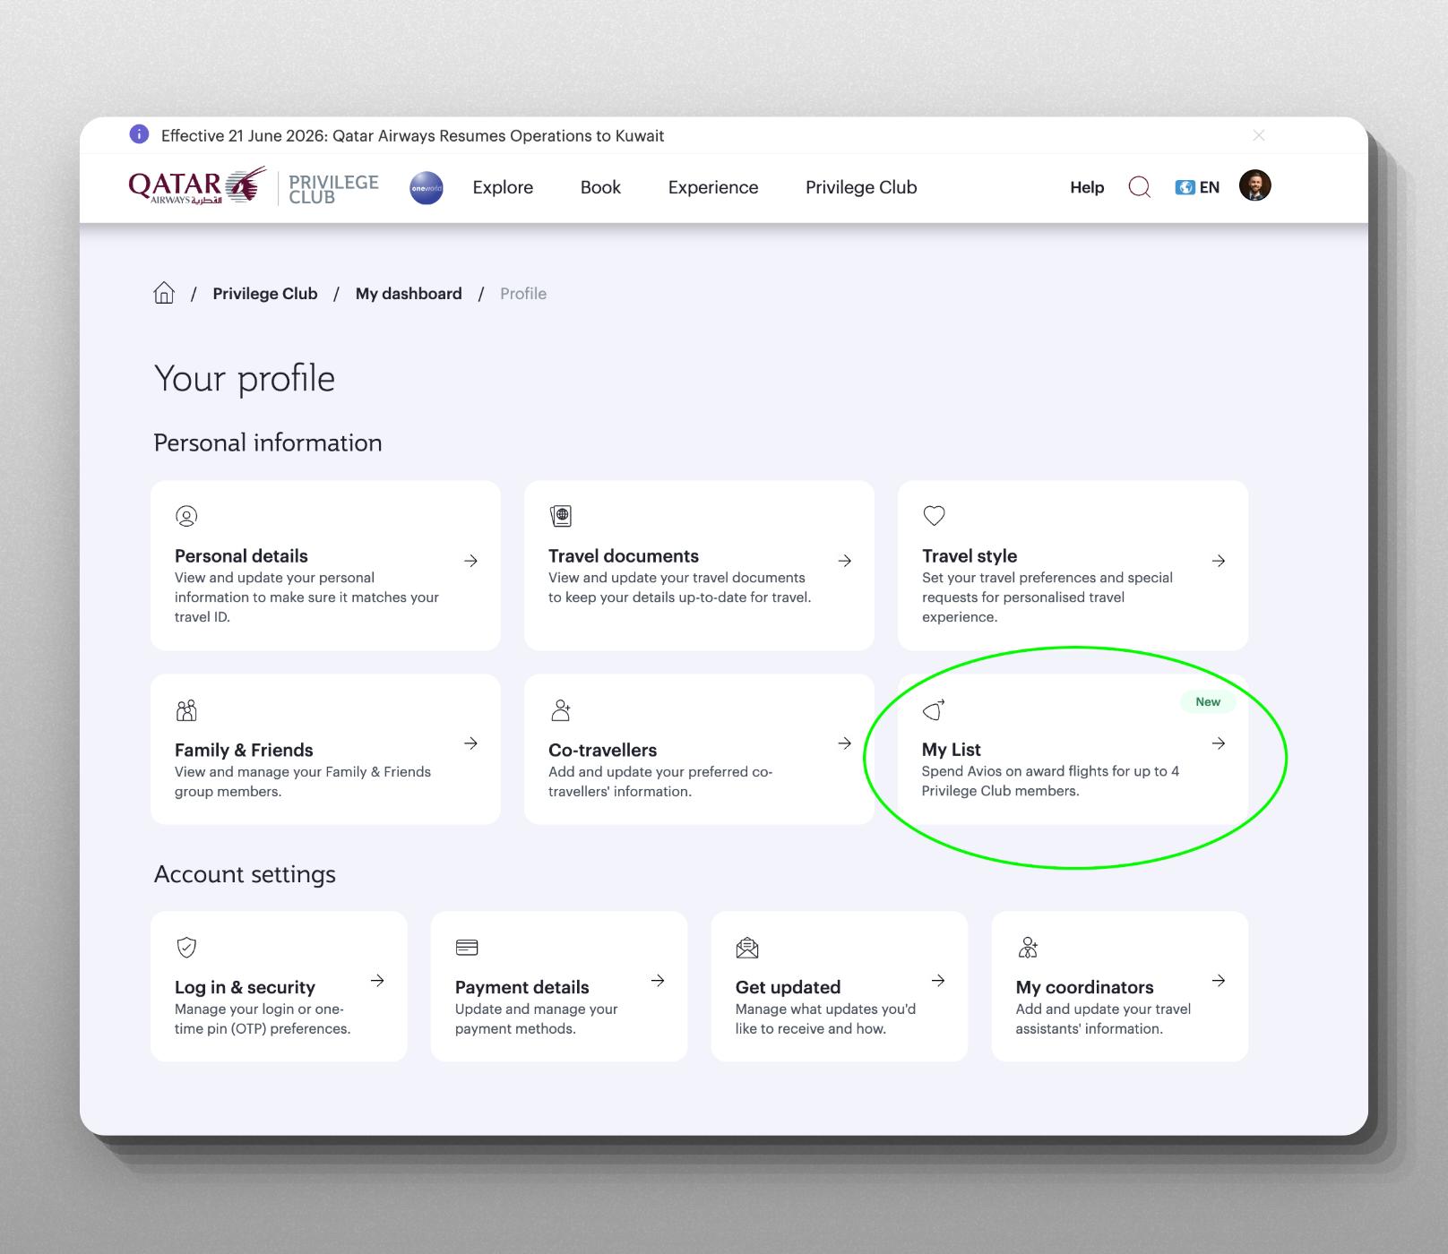Click the announcement text about Kuwait
This screenshot has height=1254, width=1448.
(412, 136)
